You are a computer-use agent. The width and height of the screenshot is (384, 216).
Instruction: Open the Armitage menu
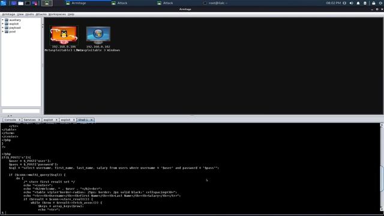pyautogui.click(x=8, y=14)
